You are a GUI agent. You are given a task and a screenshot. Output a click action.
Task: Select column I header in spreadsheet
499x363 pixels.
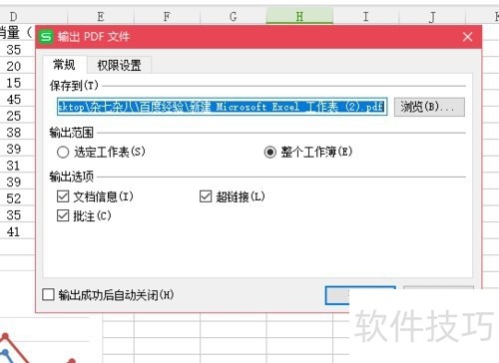pos(365,16)
